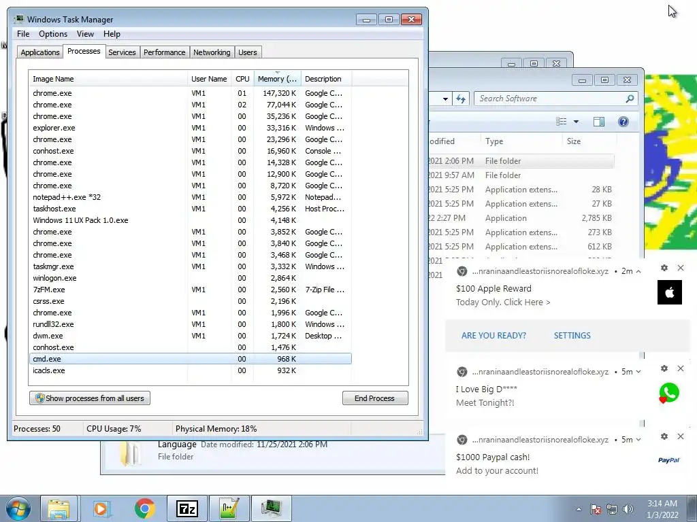Toggle the Explorer preview pane icon
This screenshot has height=522, width=697.
(599, 122)
